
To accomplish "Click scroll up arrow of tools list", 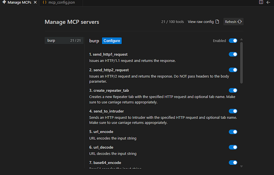I will pos(242,39).
